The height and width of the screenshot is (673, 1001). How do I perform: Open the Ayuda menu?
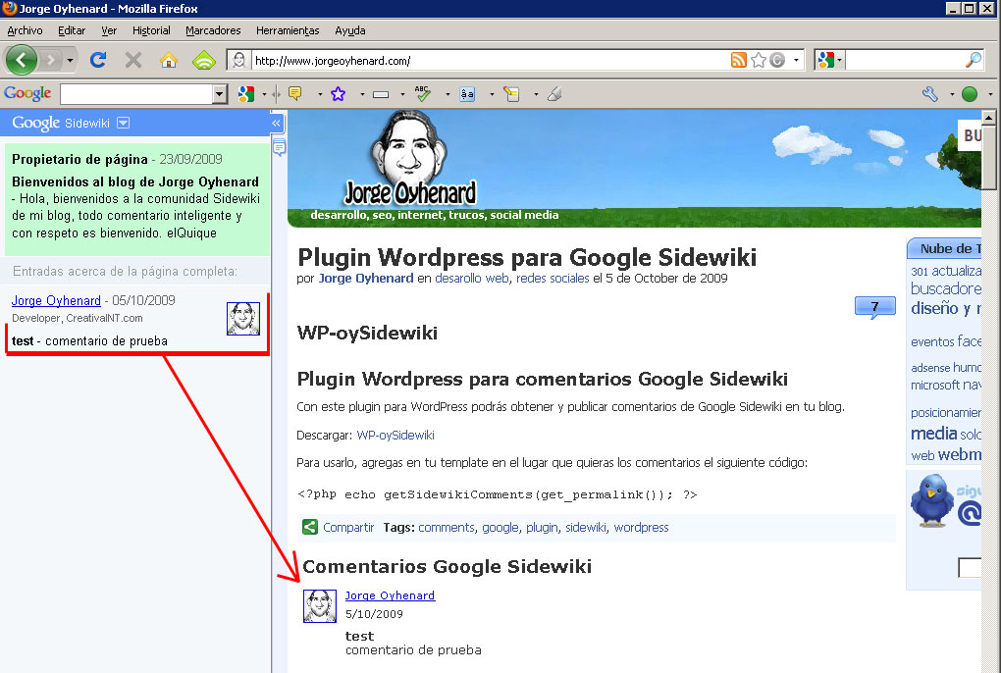(349, 30)
